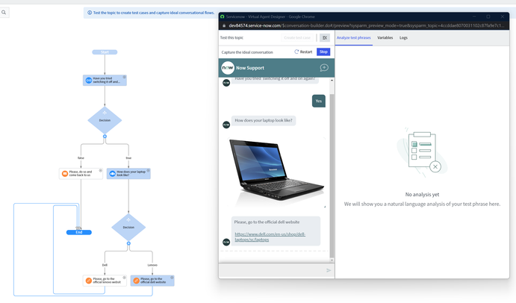Click the 'Create test case' button
This screenshot has height=303, width=516.
297,38
